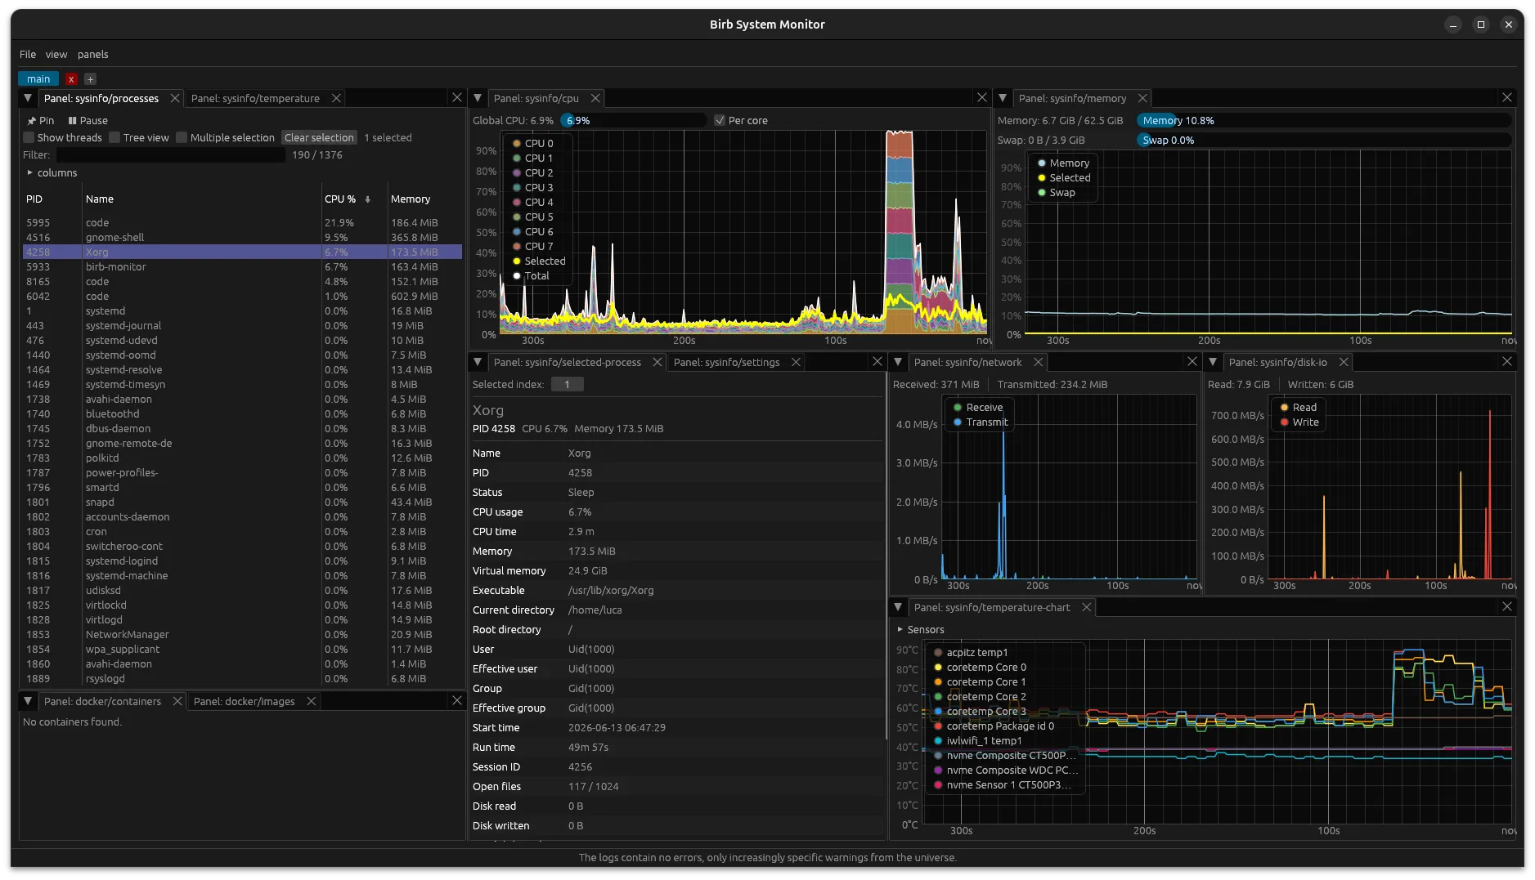1535x880 pixels.
Task: Sort processes by Memory column
Action: pos(411,199)
